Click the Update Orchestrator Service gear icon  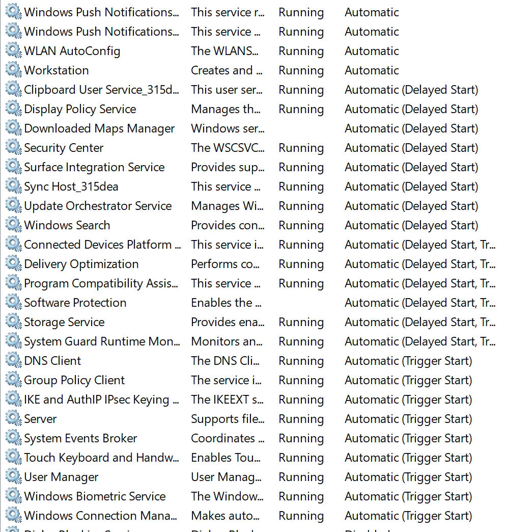14,205
